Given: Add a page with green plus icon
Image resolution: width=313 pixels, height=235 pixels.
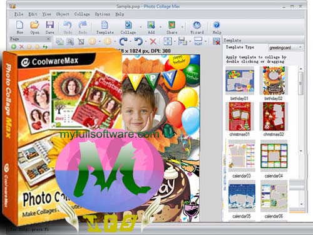Looking at the screenshot, I should coord(14,46).
